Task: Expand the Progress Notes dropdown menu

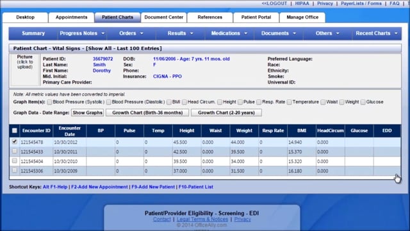Action: coord(82,33)
